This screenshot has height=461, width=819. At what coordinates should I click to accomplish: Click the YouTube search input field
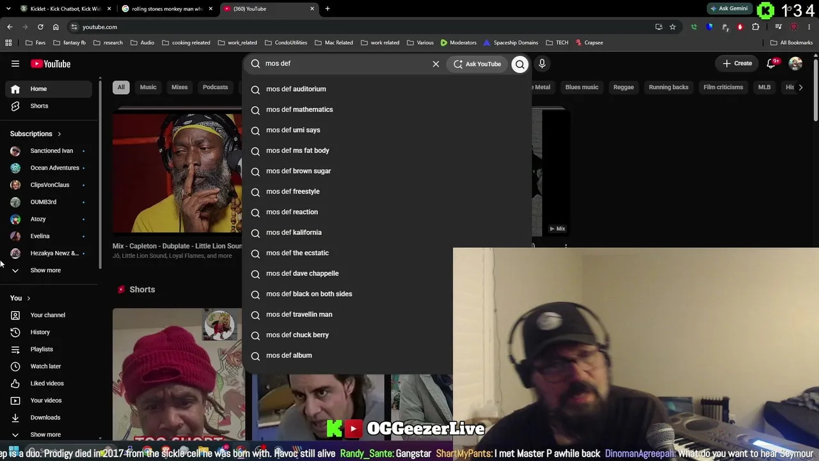coord(346,64)
